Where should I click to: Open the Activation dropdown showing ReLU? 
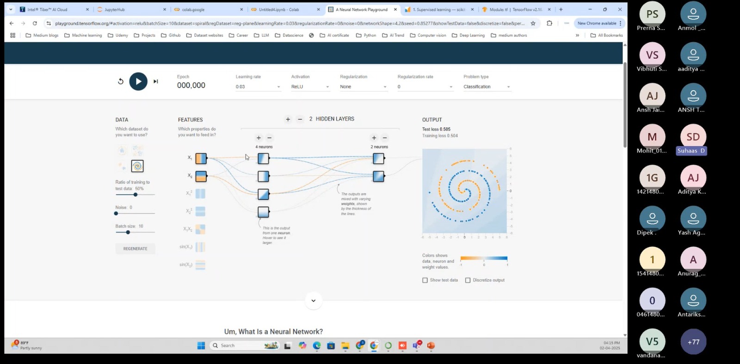click(x=310, y=87)
